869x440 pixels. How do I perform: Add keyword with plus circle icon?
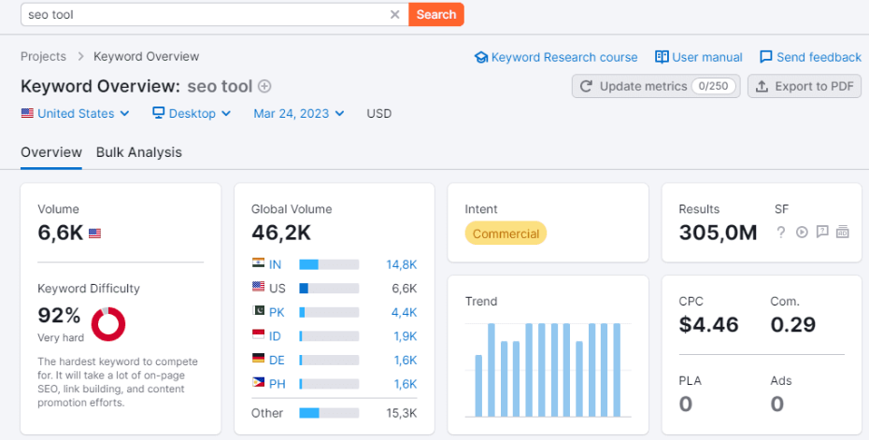[x=265, y=87]
